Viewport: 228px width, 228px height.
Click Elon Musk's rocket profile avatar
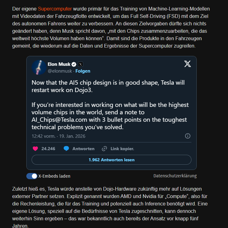(39, 67)
